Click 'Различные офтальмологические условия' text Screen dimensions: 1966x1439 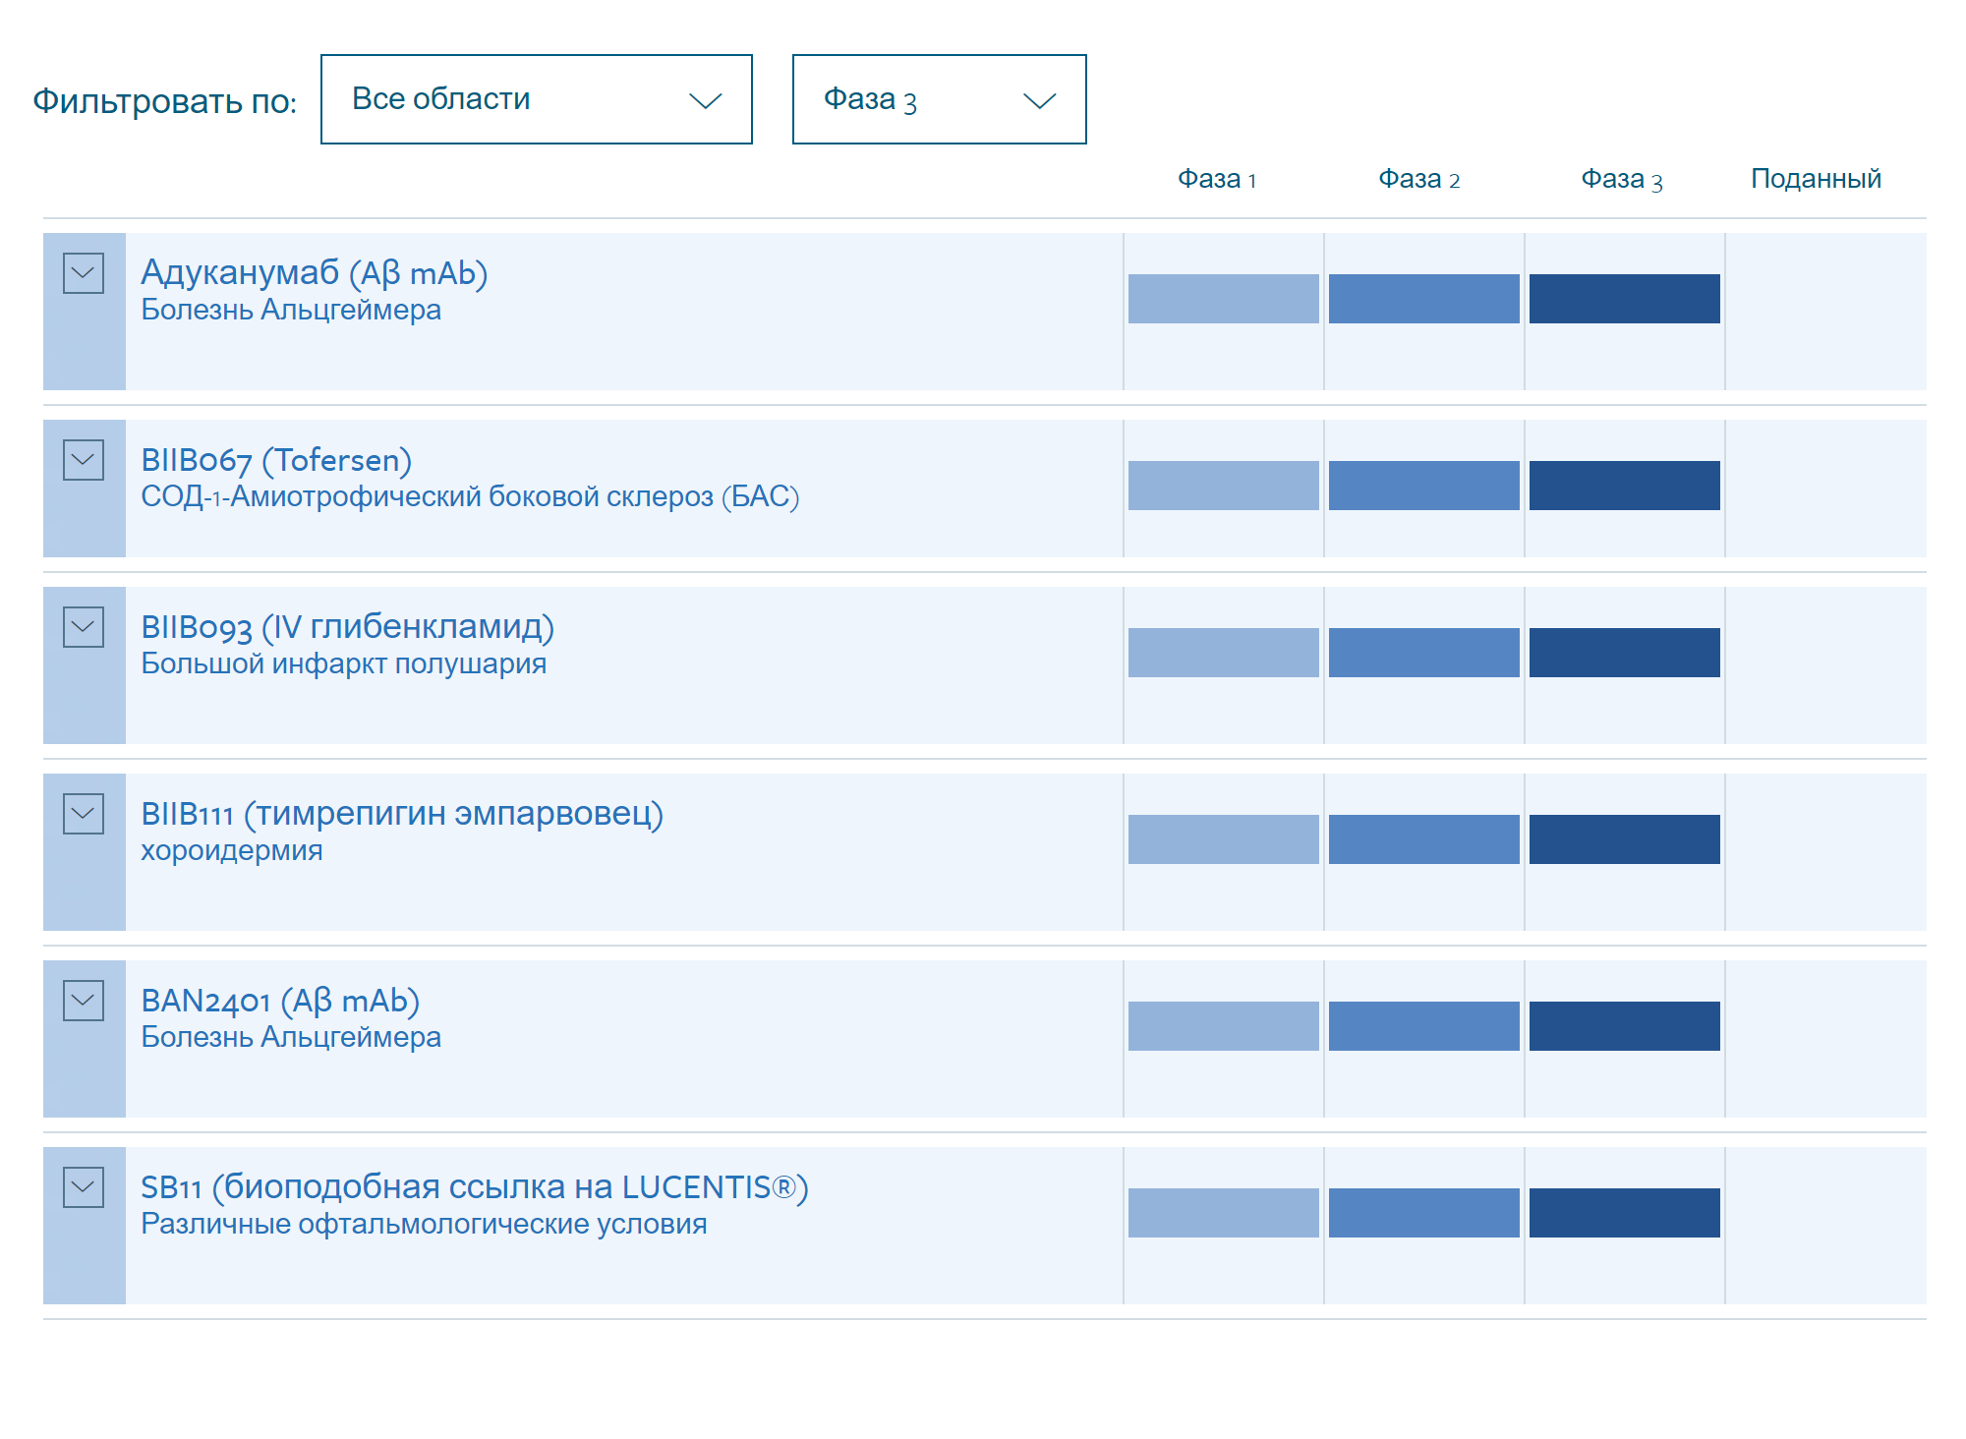pos(424,1224)
